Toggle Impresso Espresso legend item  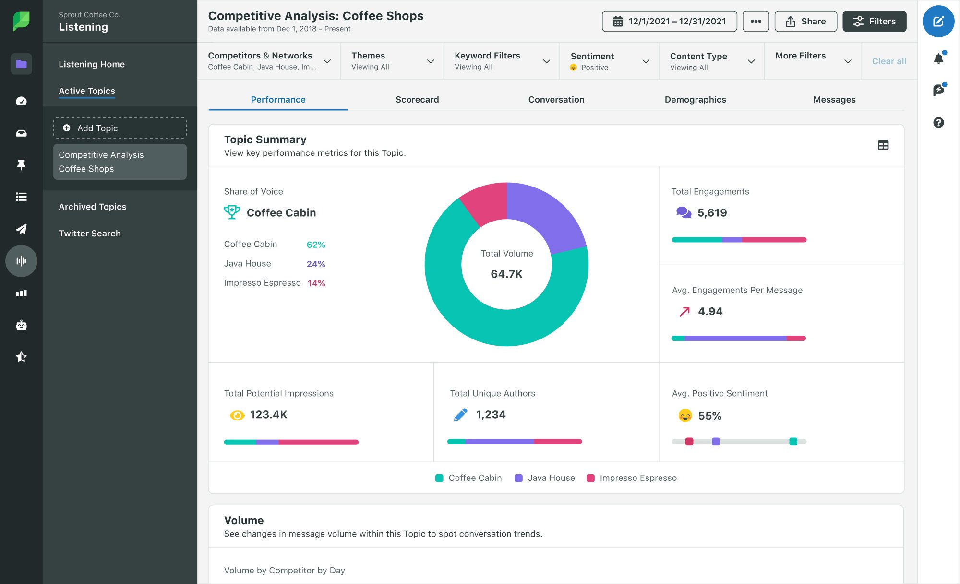pos(632,478)
